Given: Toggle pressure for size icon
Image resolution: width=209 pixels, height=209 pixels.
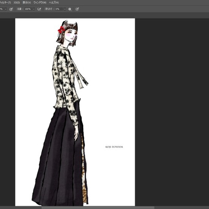Looking at the screenshot, I should coord(77,9).
